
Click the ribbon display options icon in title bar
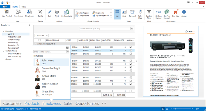pyautogui.click(x=188, y=2)
